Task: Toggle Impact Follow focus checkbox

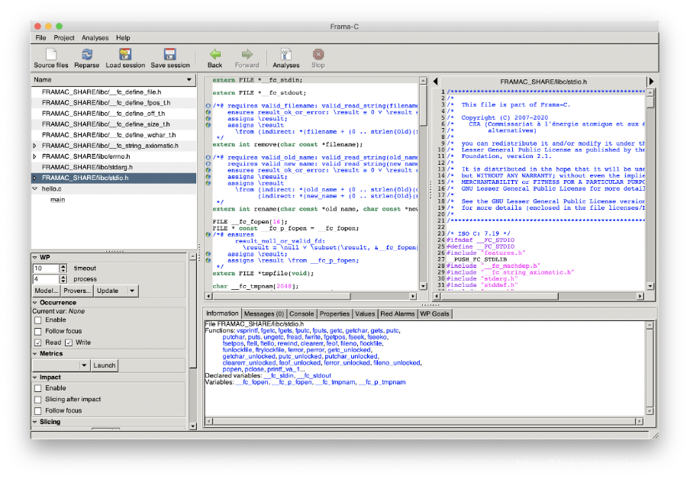Action: 38,411
